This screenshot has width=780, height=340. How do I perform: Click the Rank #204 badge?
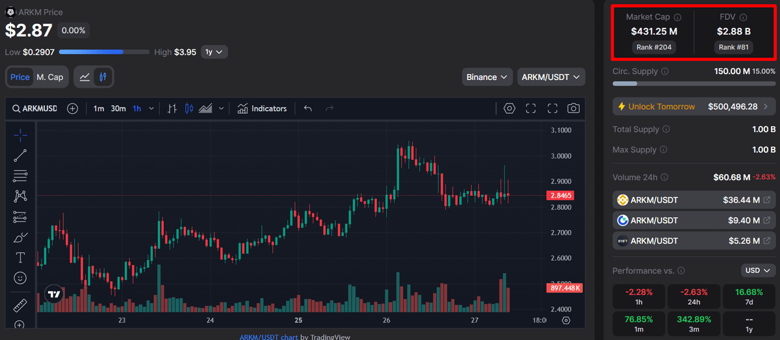point(655,47)
